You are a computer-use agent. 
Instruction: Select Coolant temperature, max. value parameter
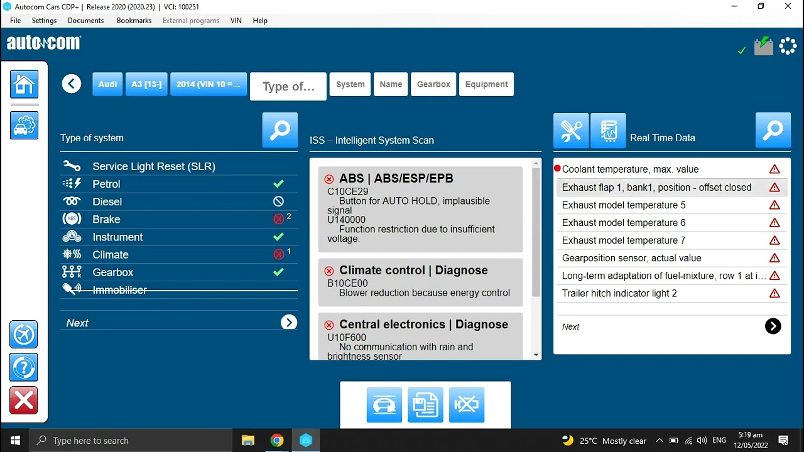[671, 169]
